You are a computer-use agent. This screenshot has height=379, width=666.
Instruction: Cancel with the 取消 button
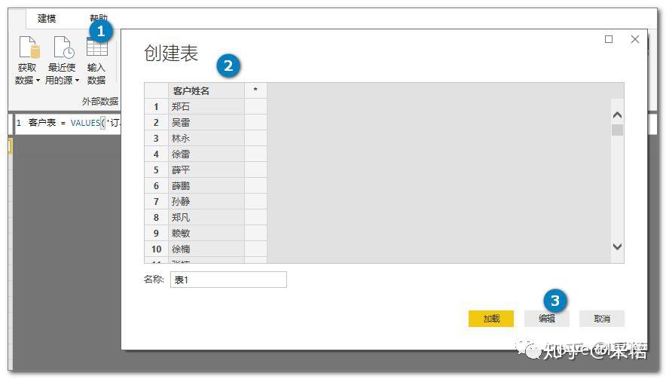pos(602,319)
